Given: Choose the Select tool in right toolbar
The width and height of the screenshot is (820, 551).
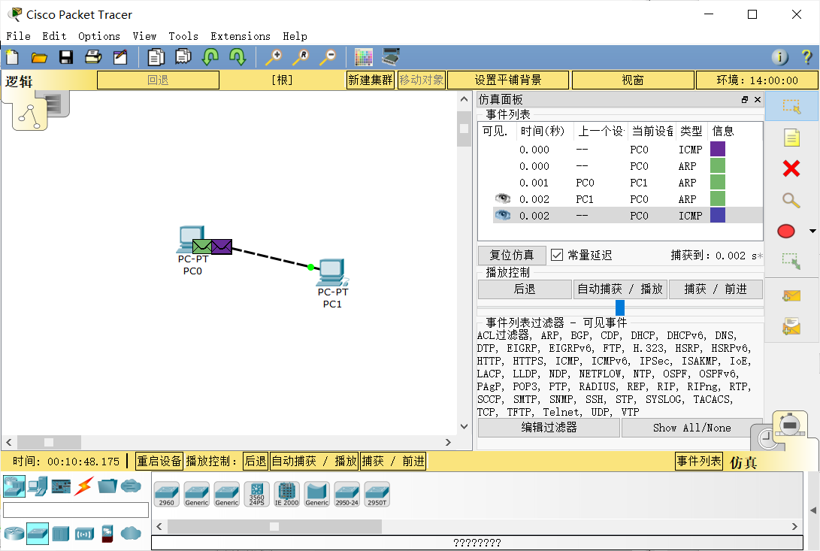Looking at the screenshot, I should click(x=791, y=106).
